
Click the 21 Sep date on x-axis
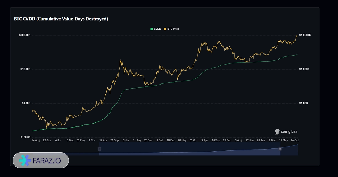(x=115, y=140)
